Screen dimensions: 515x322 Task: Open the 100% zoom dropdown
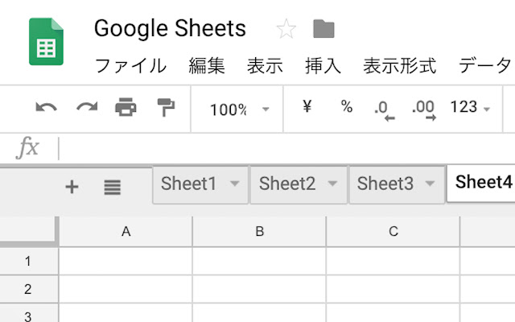click(238, 109)
